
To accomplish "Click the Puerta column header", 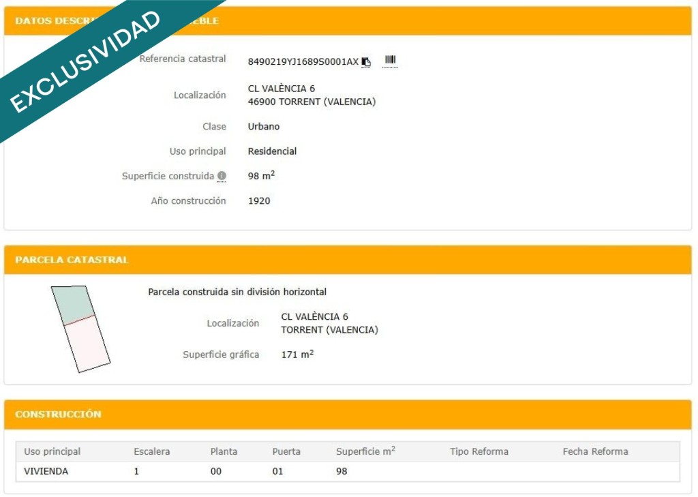I will 286,451.
